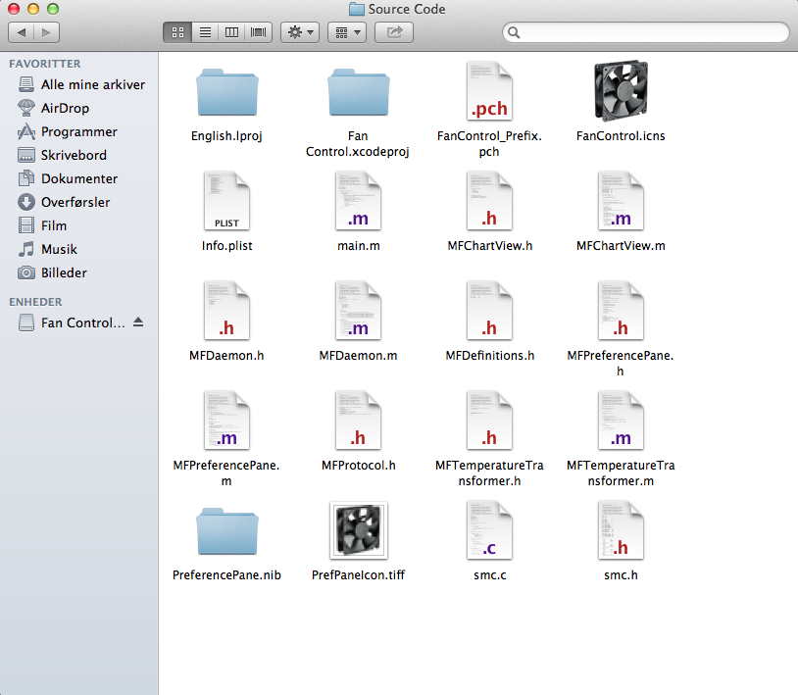This screenshot has height=695, width=798.
Task: Select the PrefPanelIcon.tiff image thumbnail
Action: (358, 530)
